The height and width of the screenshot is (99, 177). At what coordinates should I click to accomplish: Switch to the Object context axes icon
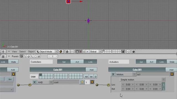(32, 56)
